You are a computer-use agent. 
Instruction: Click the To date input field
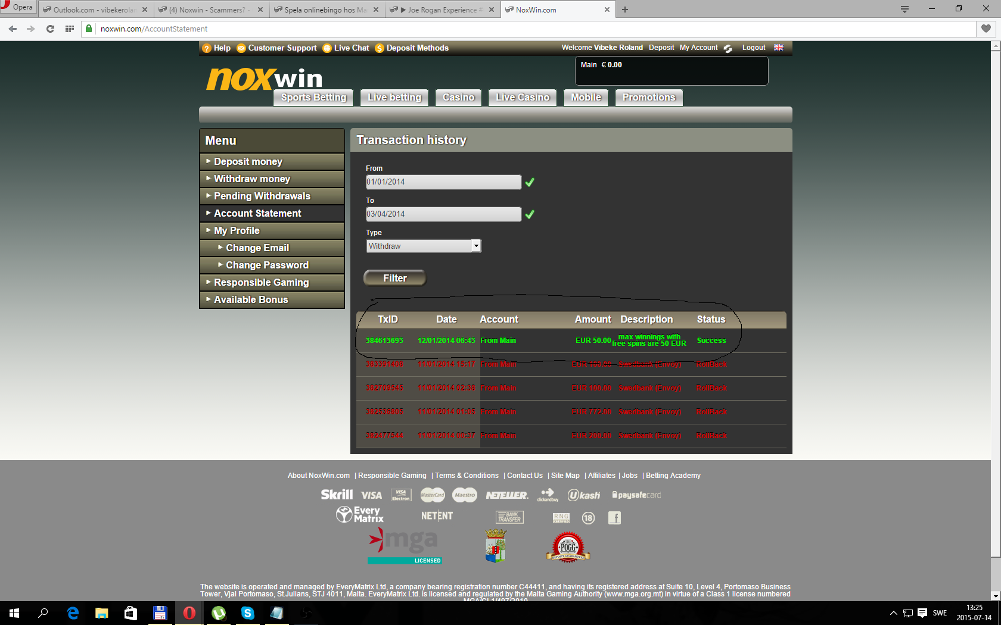click(443, 214)
